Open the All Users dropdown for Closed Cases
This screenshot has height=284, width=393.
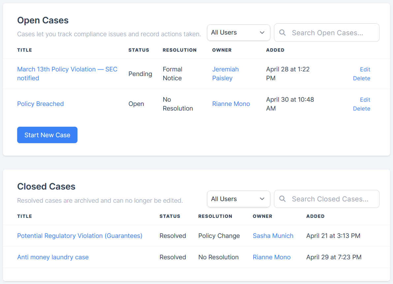(238, 199)
